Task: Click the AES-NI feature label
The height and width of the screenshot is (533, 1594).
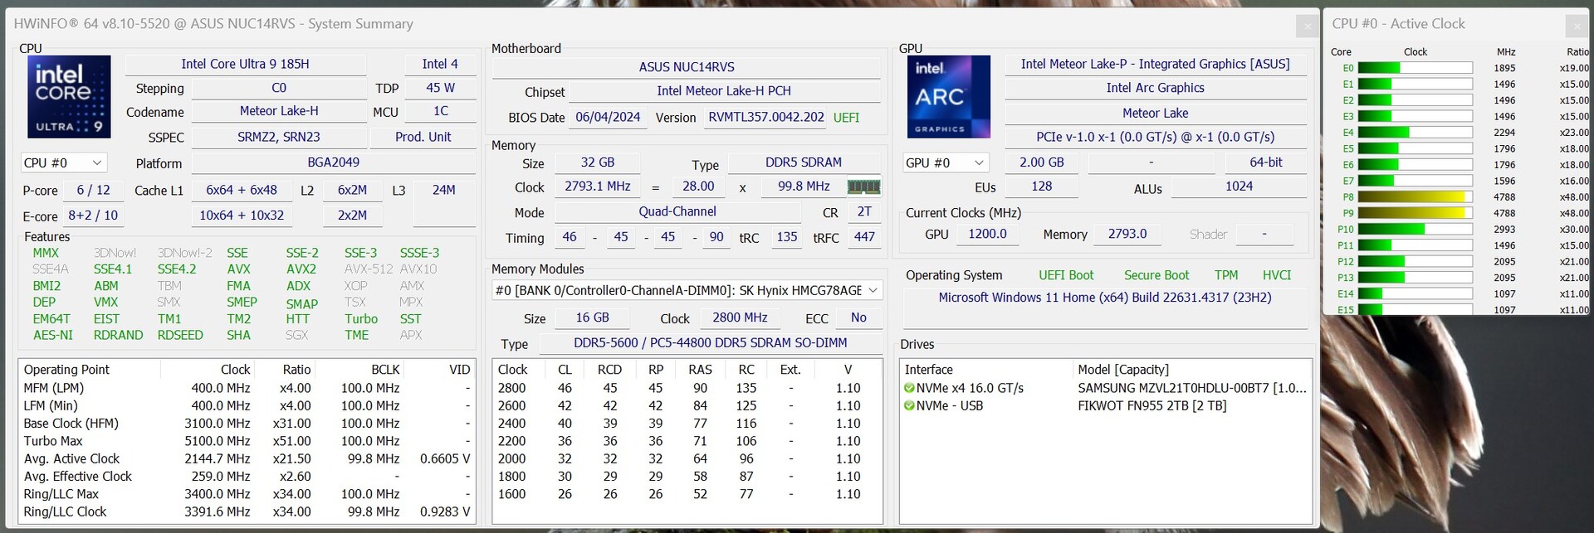Action: pos(53,336)
